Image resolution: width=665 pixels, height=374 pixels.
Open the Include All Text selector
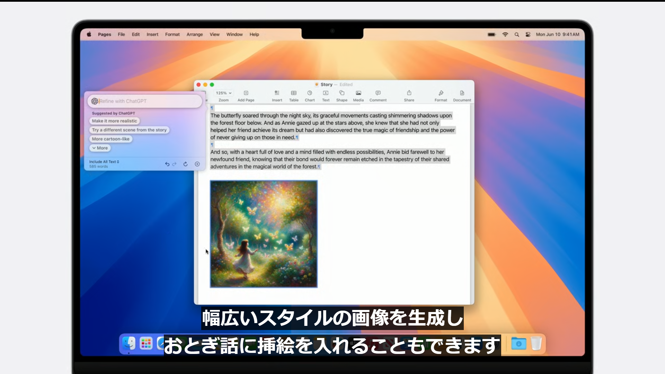pyautogui.click(x=104, y=162)
